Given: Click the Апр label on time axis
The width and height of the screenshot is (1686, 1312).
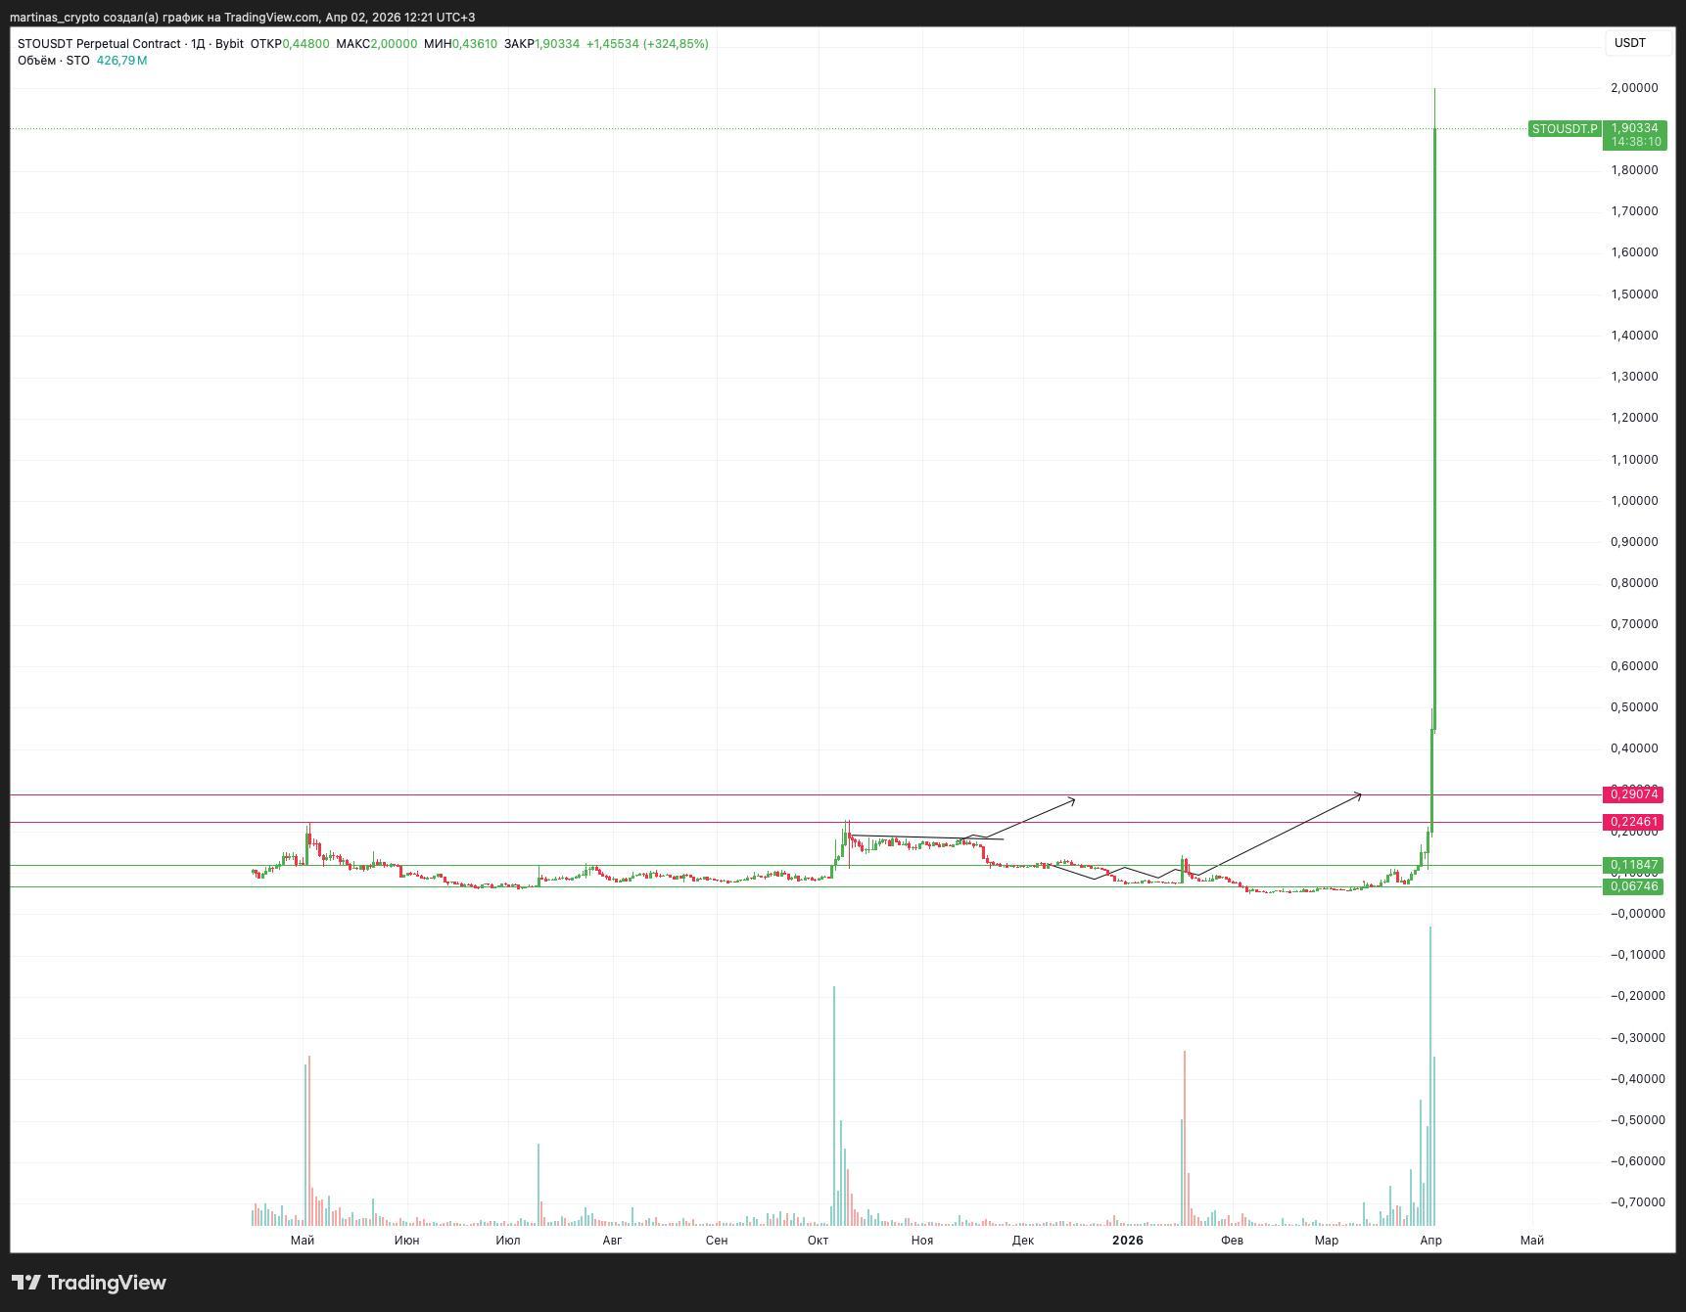Looking at the screenshot, I should click(1430, 1241).
